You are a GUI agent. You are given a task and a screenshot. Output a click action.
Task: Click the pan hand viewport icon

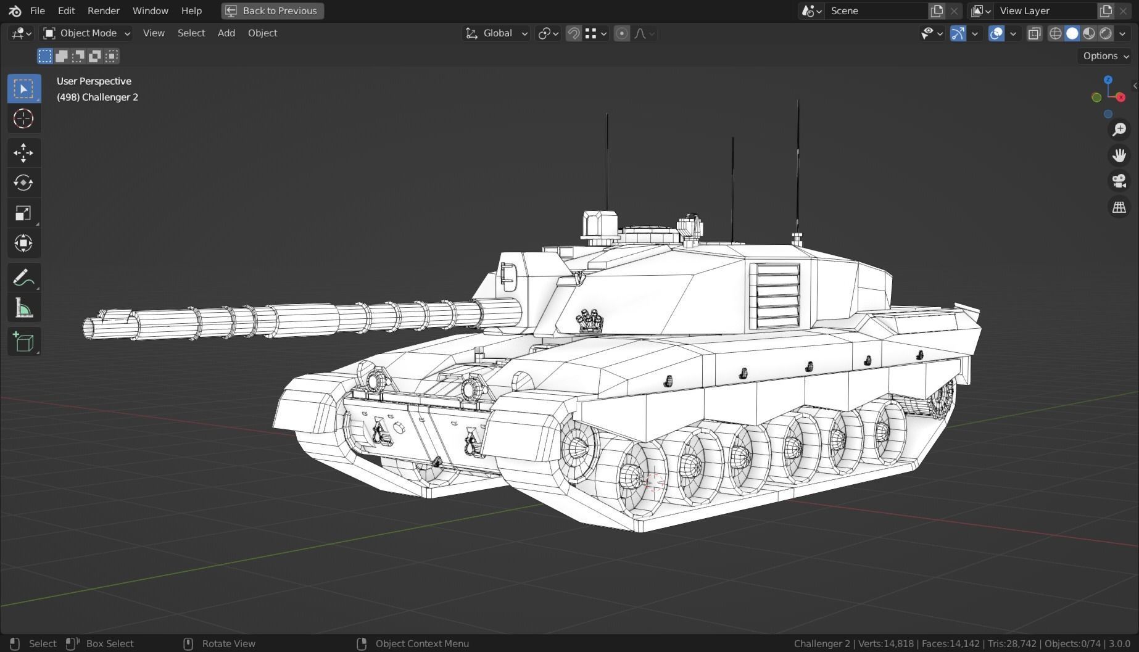1119,155
